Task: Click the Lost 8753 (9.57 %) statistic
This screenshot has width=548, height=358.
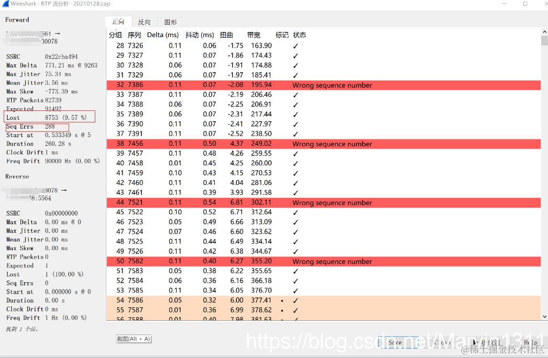Action: tap(46, 118)
